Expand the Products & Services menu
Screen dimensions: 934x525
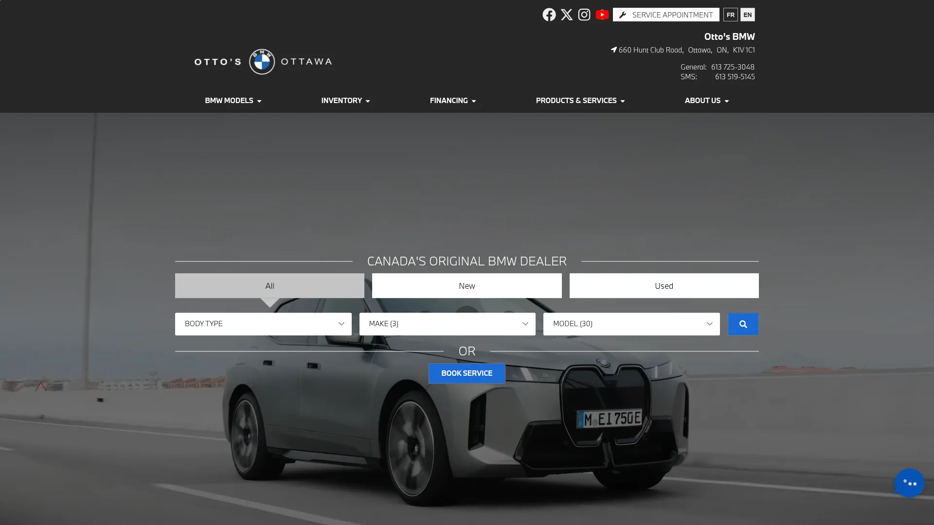pos(580,101)
